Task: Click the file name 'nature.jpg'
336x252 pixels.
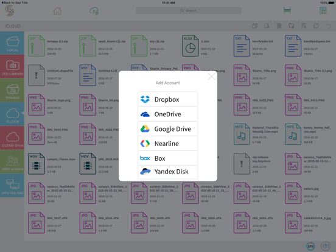Action: (311, 189)
